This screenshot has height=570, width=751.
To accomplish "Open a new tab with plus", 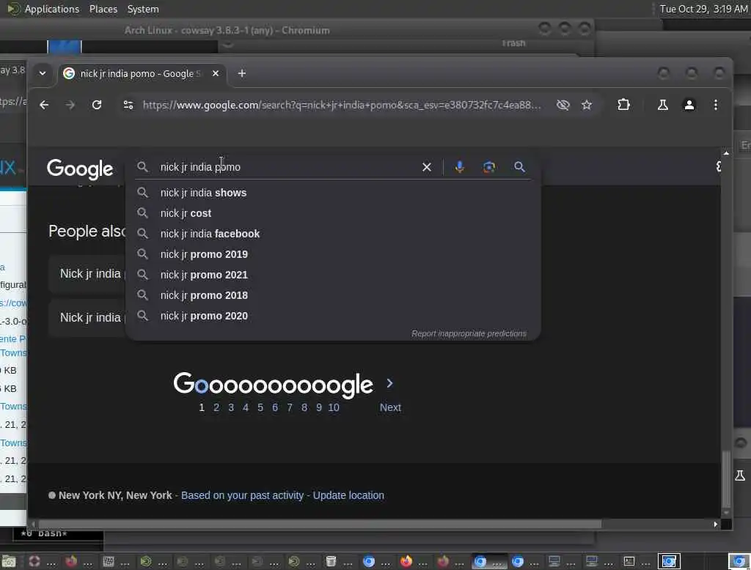I will (242, 73).
